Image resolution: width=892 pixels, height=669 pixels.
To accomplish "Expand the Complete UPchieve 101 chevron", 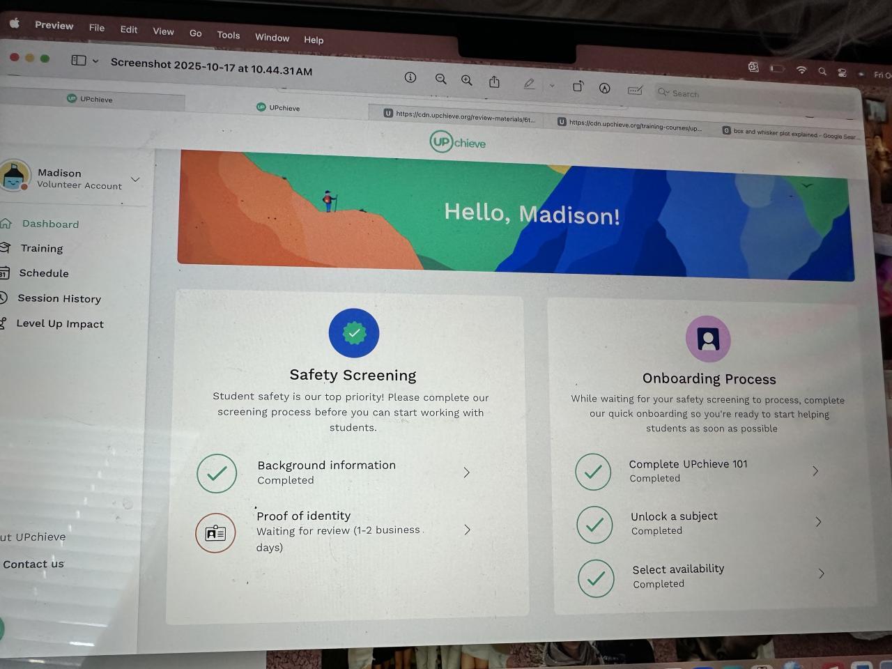I will click(x=815, y=471).
